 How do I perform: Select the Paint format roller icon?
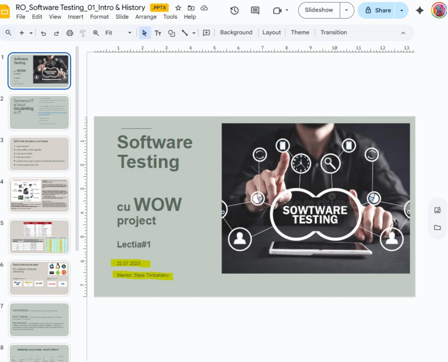pos(82,33)
